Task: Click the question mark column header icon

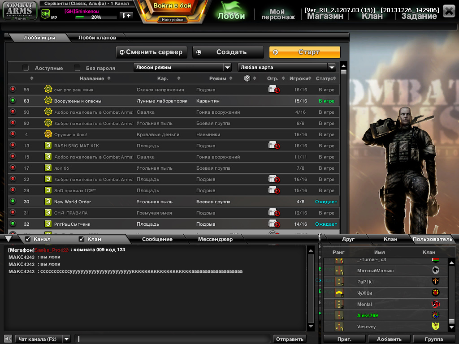Action: 247,78
